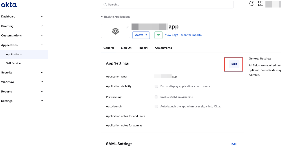Image resolution: width=281 pixels, height=151 pixels.
Task: Open the help question mark icon
Action: pyautogui.click(x=252, y=3)
